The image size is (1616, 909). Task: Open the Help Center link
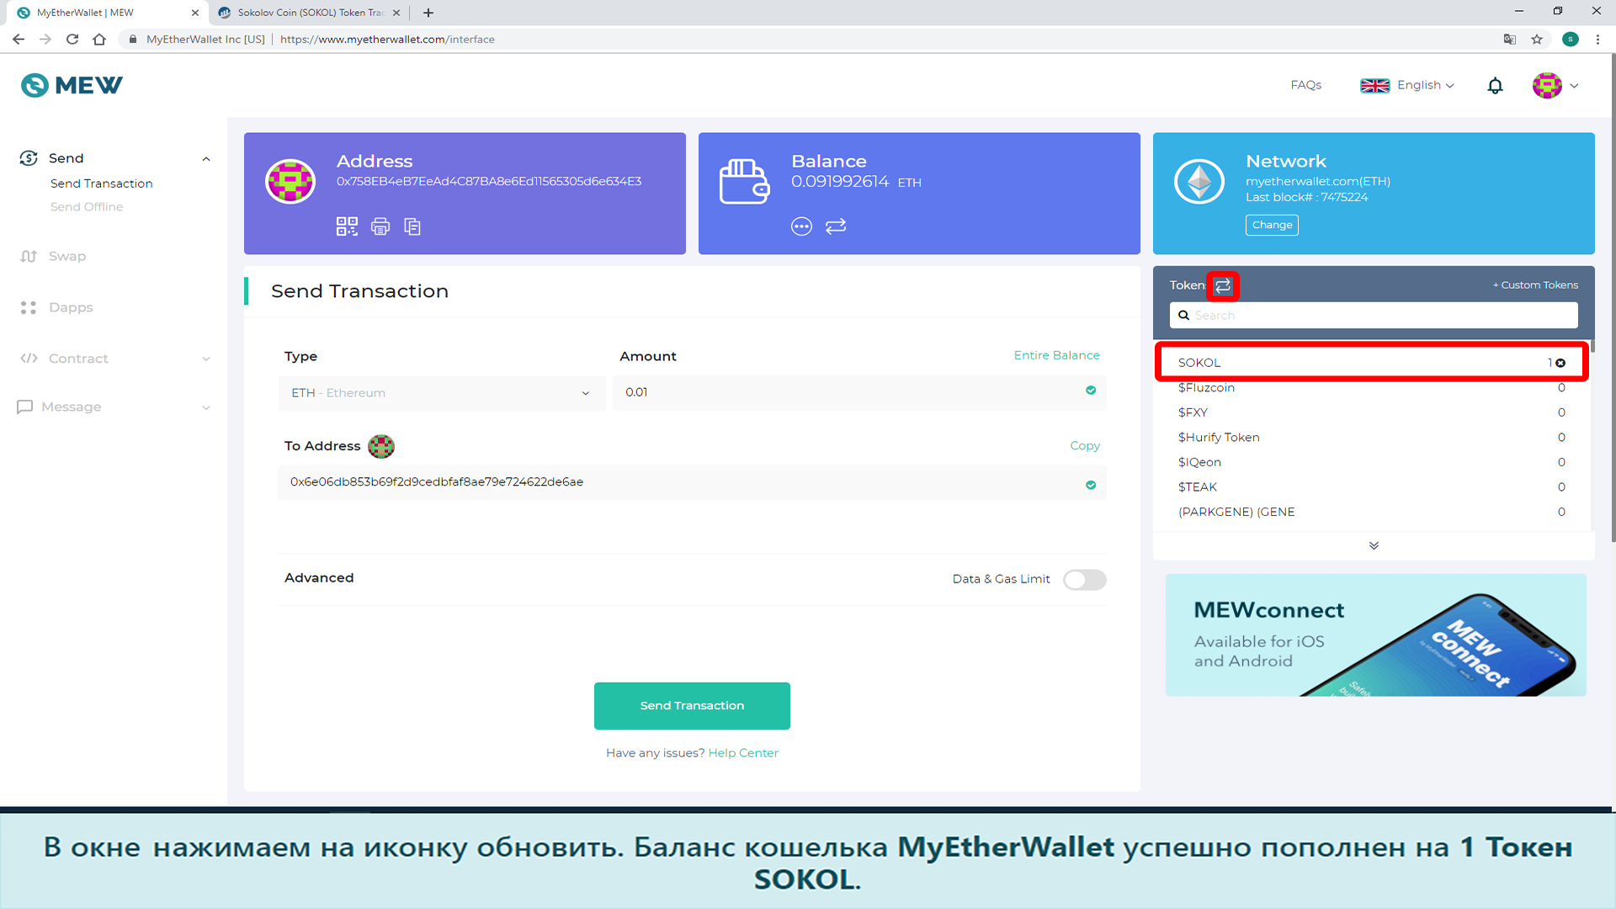click(743, 753)
